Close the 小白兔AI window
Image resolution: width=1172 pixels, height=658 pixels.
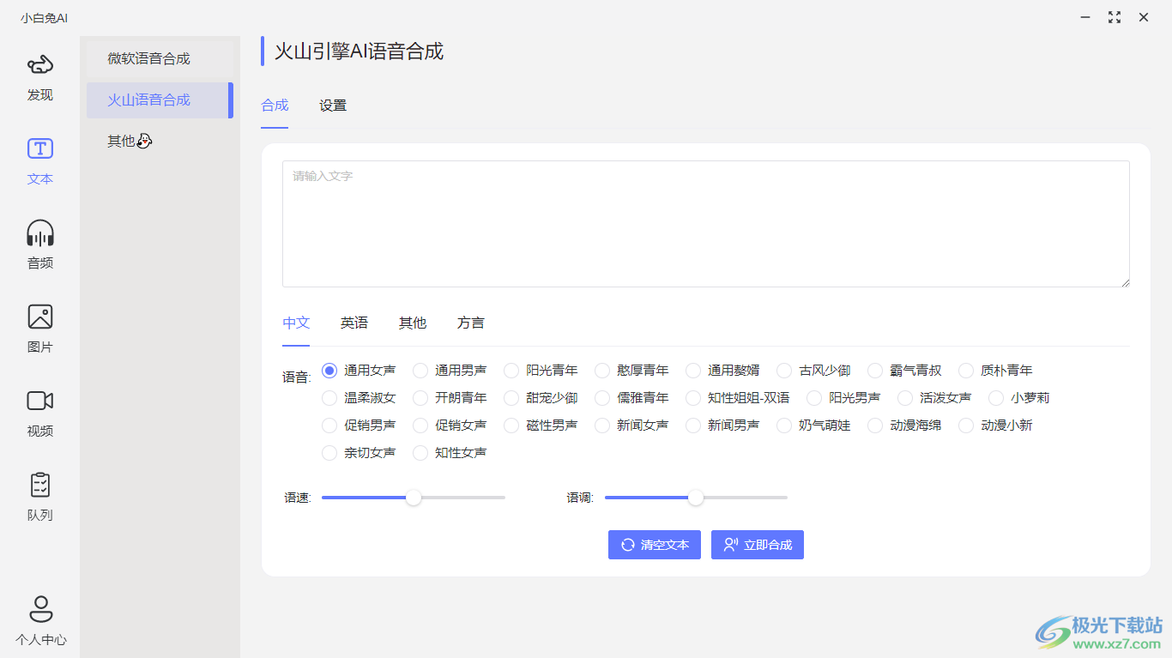[x=1144, y=17]
